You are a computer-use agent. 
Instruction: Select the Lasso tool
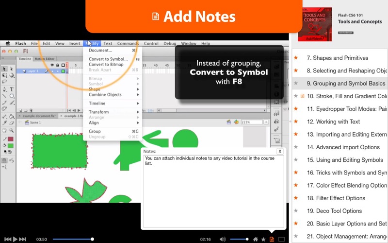tap(4, 82)
